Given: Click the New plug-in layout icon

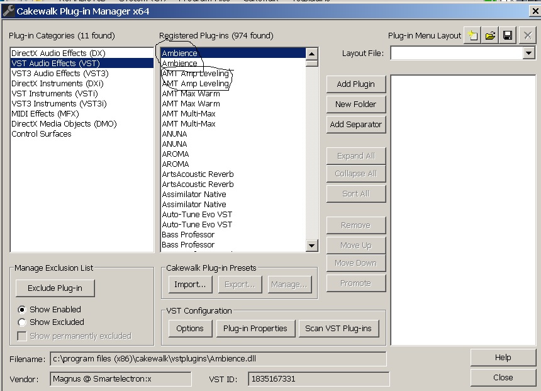Looking at the screenshot, I should [472, 36].
